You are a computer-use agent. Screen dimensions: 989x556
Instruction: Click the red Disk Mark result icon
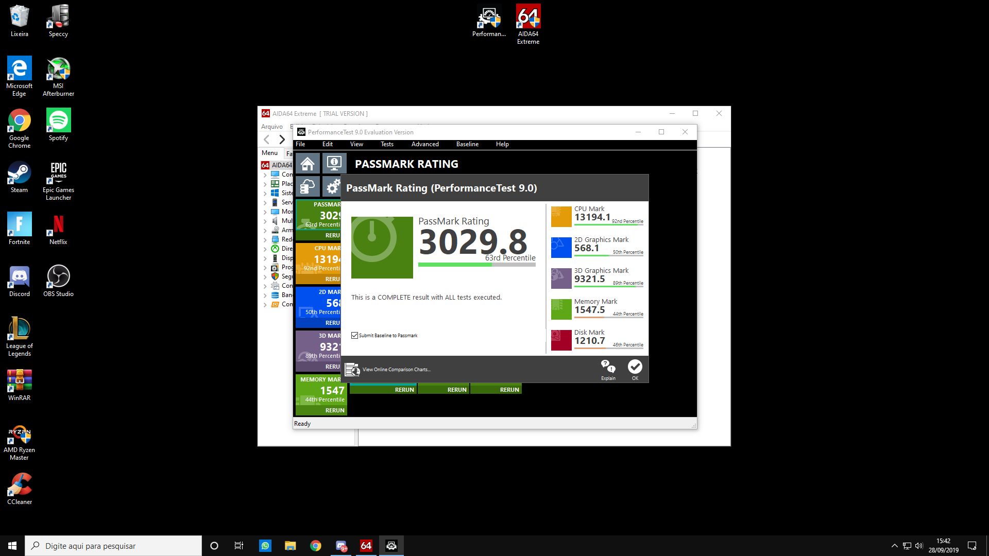pos(561,340)
